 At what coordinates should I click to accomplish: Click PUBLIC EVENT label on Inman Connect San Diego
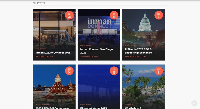coord(86,45)
